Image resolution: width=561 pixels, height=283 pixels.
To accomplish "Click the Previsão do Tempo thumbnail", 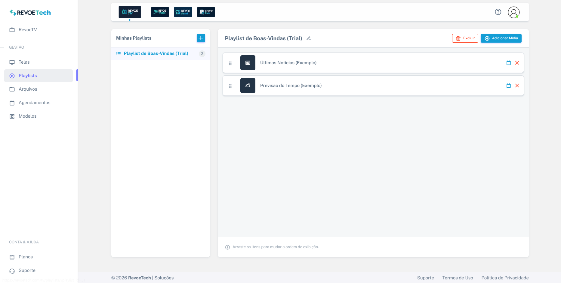I will (x=248, y=86).
